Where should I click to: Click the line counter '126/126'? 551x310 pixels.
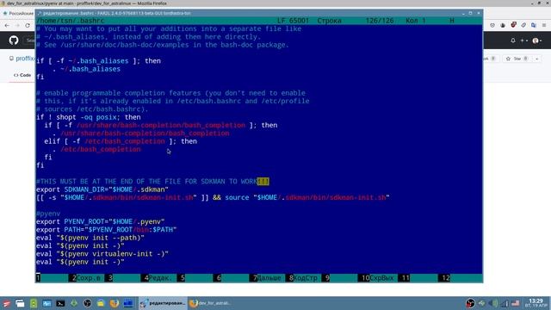(380, 21)
